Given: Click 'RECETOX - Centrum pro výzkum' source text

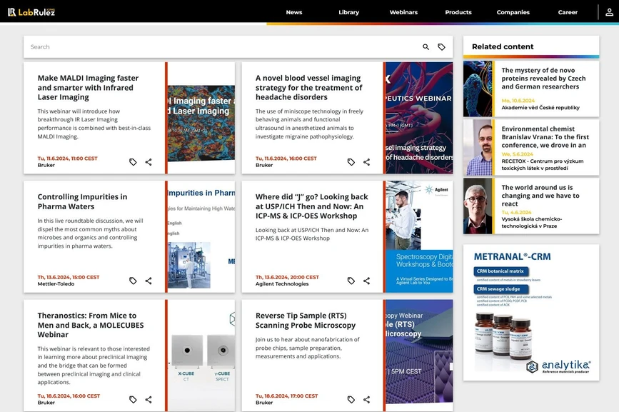Looking at the screenshot, I should 542,164.
